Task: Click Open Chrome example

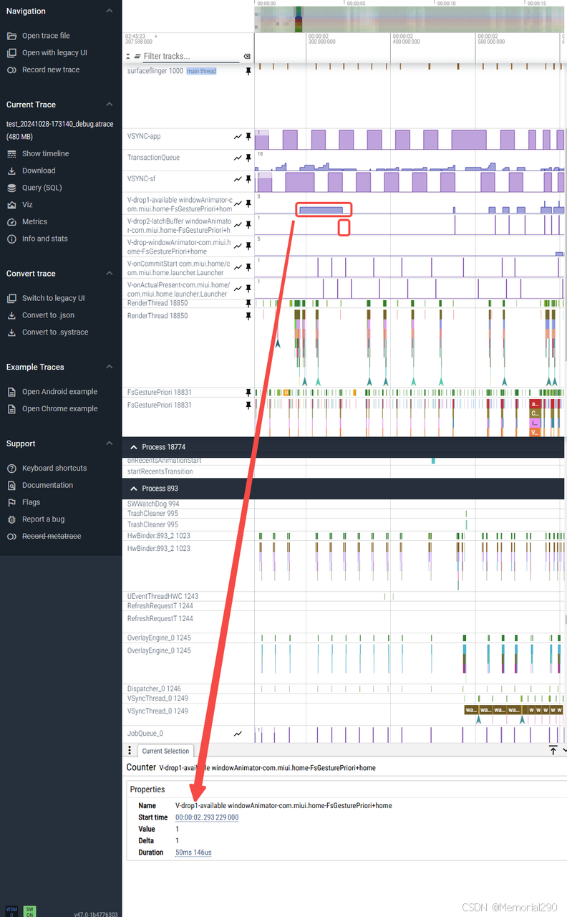Action: pos(59,409)
